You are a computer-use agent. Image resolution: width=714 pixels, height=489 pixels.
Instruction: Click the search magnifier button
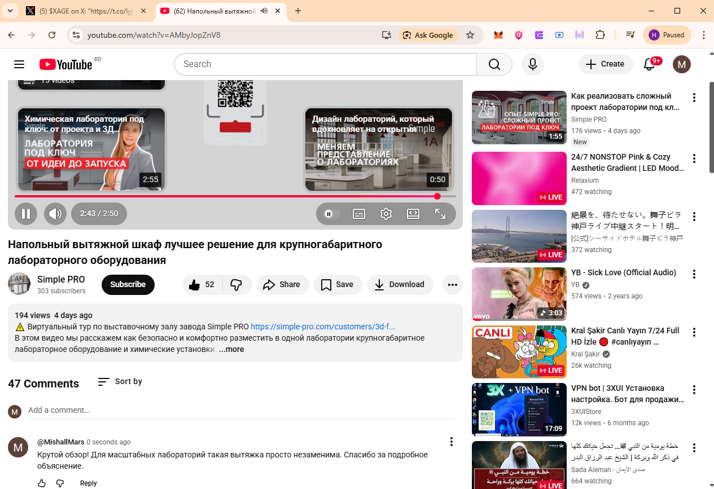coord(494,64)
